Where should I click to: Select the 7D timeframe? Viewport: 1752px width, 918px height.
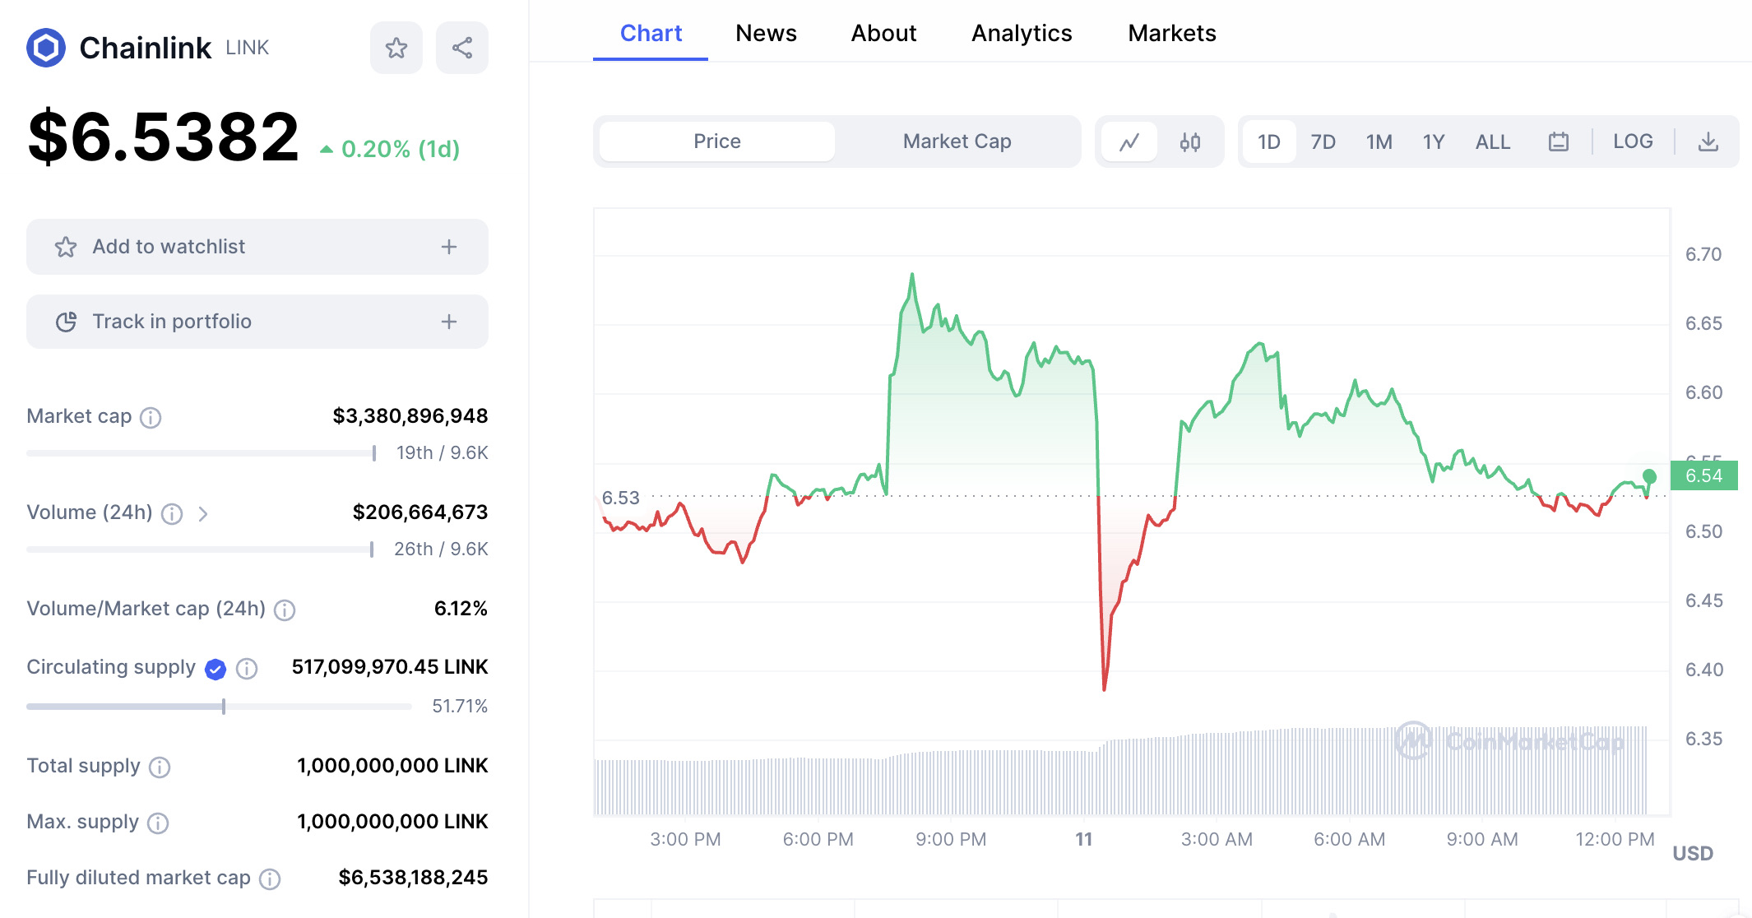1323,141
